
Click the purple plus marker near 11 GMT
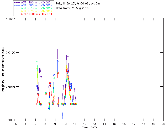pyautogui.click(x=75, y=89)
